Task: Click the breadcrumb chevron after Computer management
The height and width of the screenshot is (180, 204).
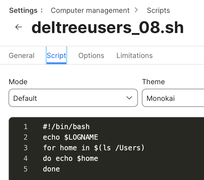Action: [x=136, y=10]
